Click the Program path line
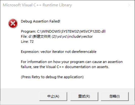 (x=63, y=31)
